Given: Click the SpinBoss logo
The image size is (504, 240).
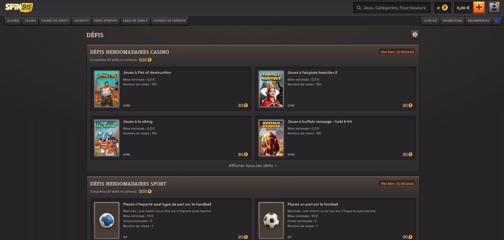Looking at the screenshot, I should [19, 7].
